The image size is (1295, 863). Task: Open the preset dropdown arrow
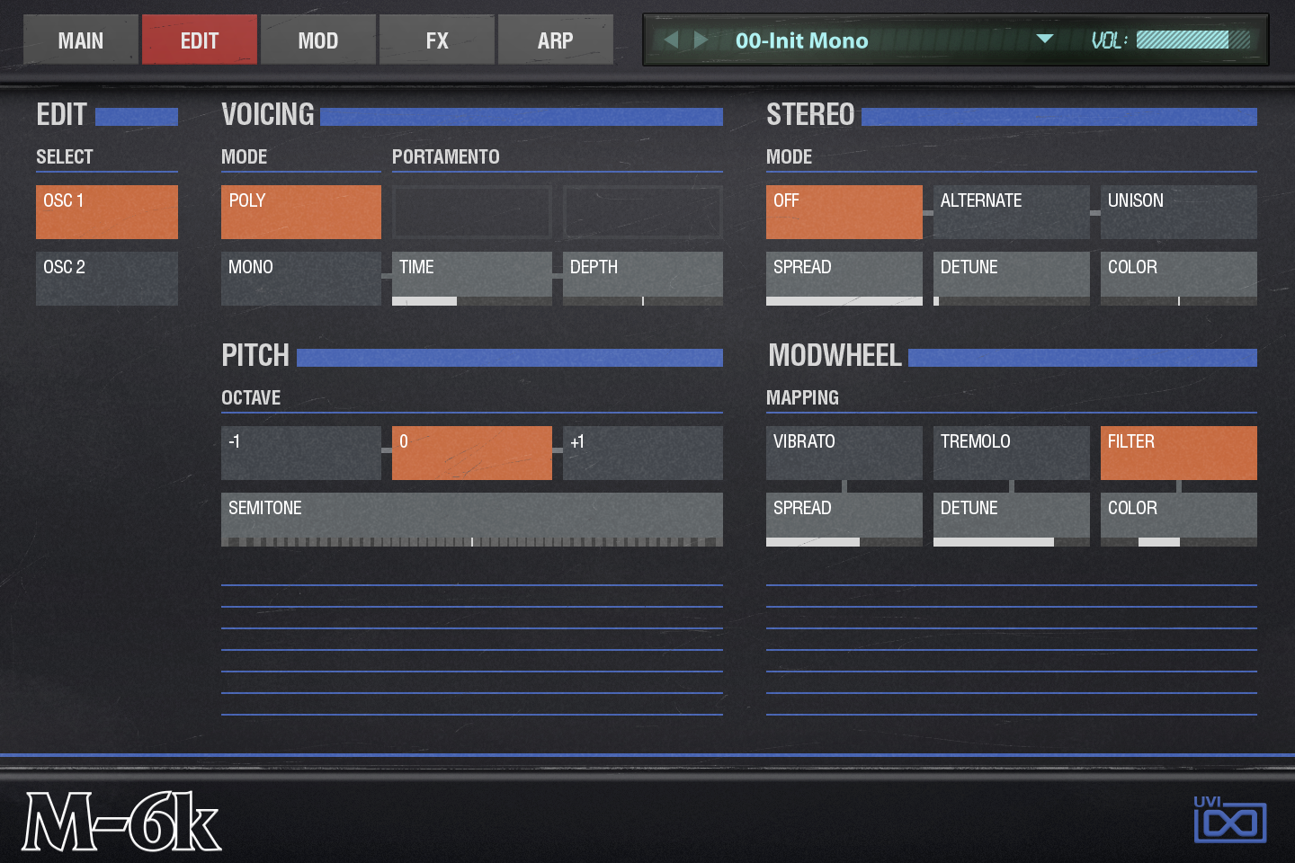(1044, 39)
